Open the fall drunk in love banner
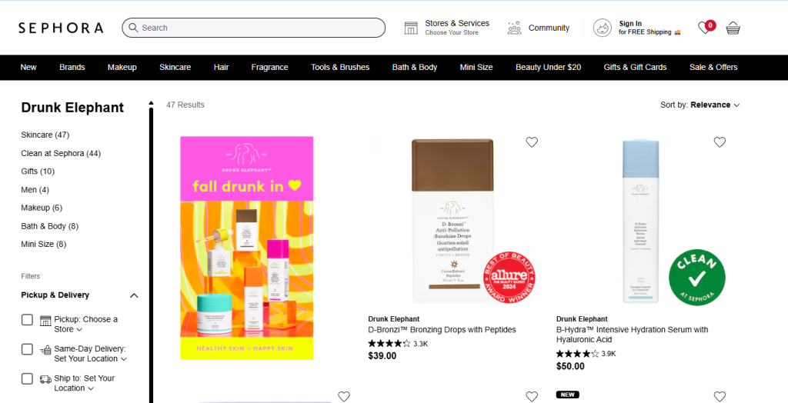Image resolution: width=788 pixels, height=403 pixels. point(247,248)
